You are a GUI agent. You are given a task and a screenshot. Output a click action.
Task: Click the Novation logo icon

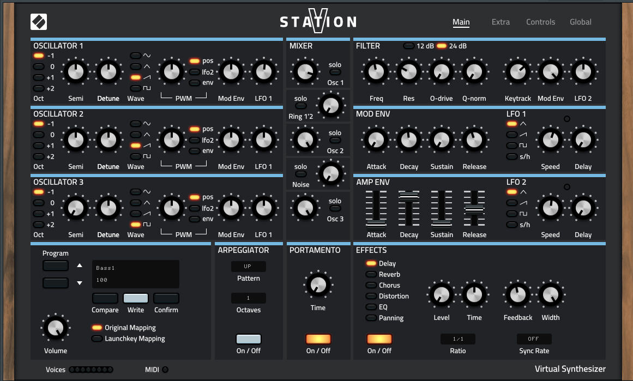click(39, 22)
